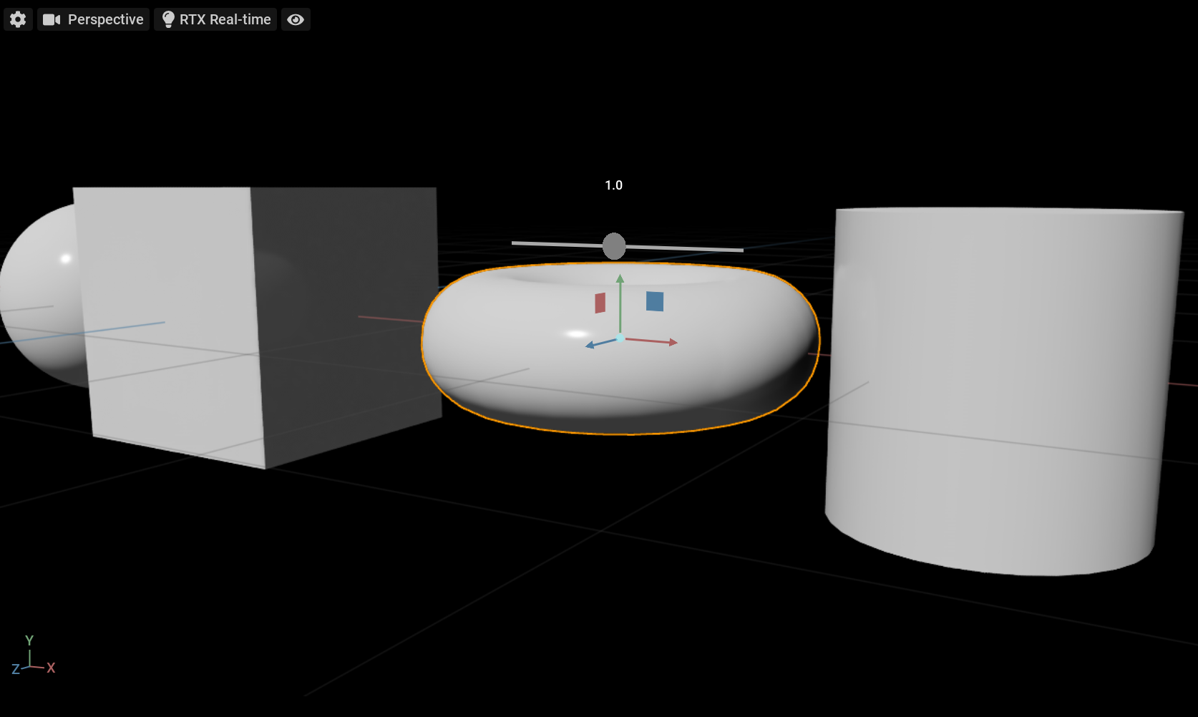This screenshot has width=1198, height=717.
Task: Click the 1.0 value label above slider
Action: (613, 185)
